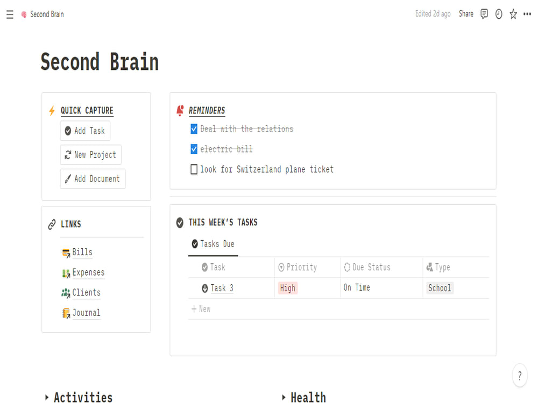Add a new row using + New

[x=201, y=308]
